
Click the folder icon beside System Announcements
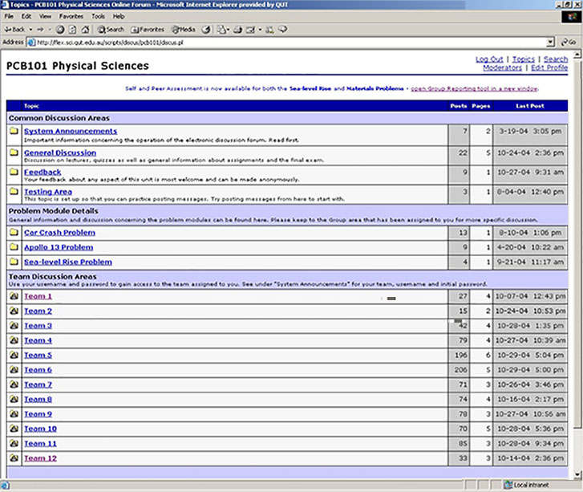tap(14, 131)
